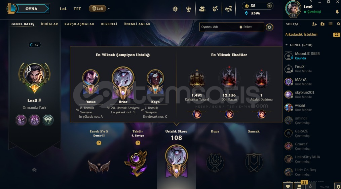Click the profile search settings gear icon

pos(269,27)
